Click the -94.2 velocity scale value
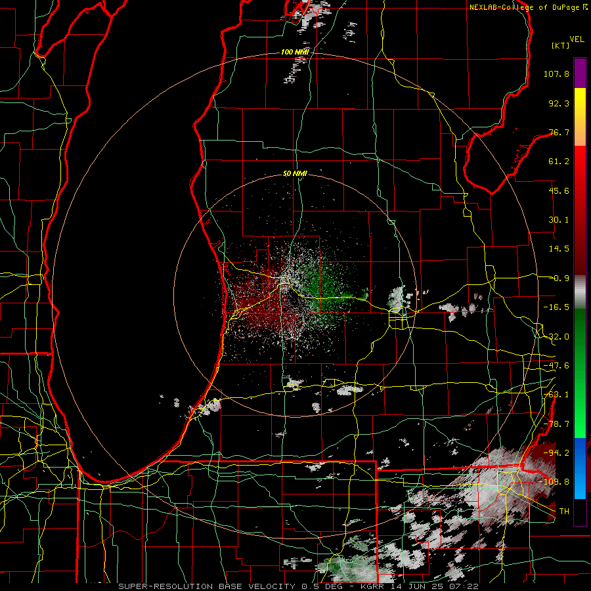Screen dimensions: 591x591 point(556,453)
